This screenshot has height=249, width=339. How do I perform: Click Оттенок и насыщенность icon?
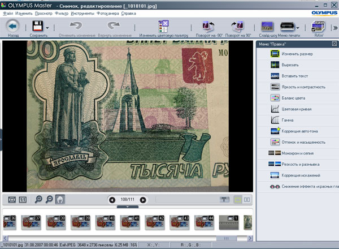click(x=275, y=142)
